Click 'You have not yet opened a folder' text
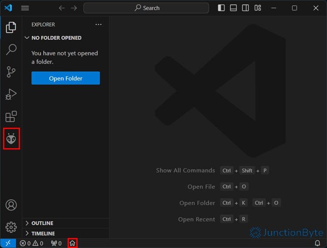This screenshot has height=248, width=327. 65,58
